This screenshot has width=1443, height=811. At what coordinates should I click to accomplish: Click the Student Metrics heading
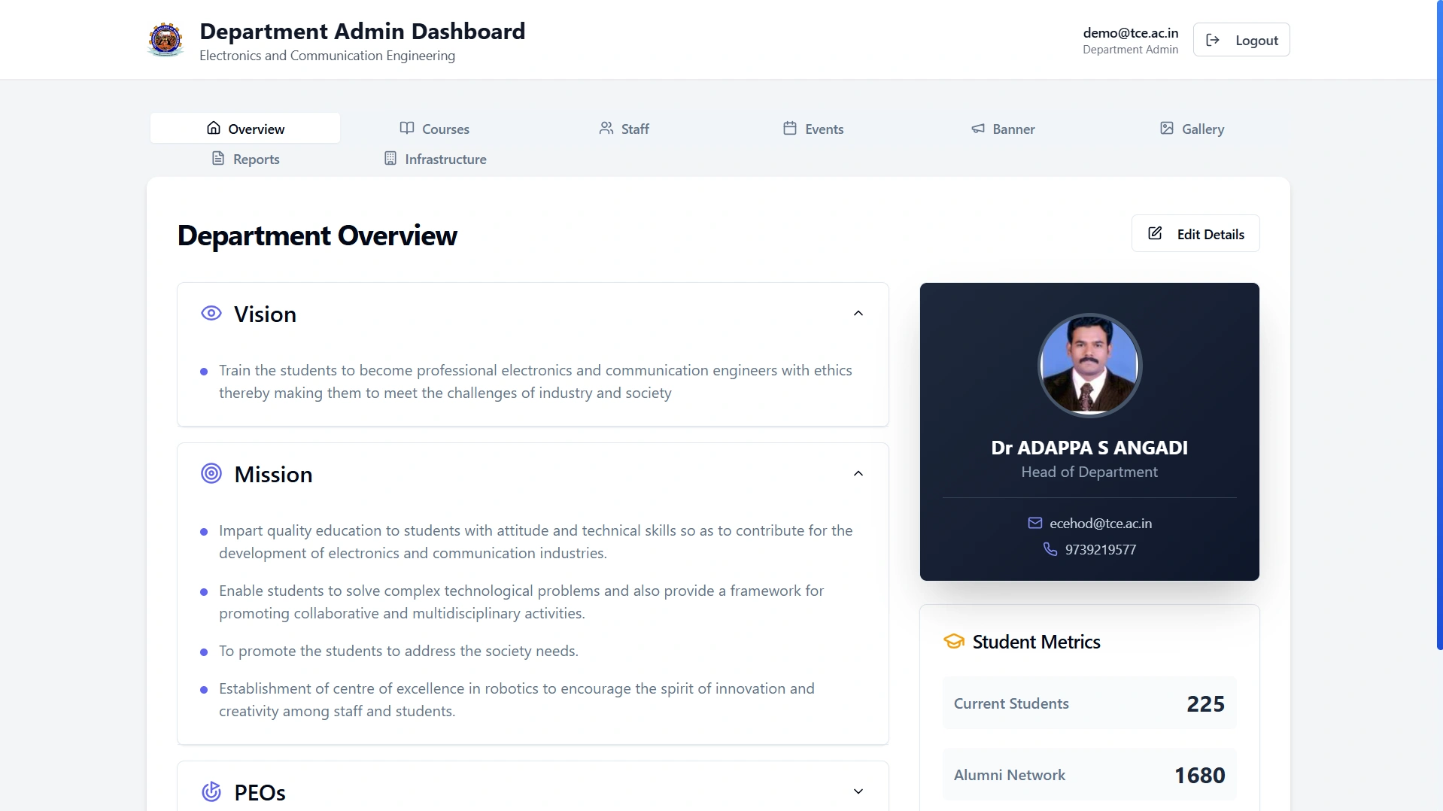click(1036, 642)
